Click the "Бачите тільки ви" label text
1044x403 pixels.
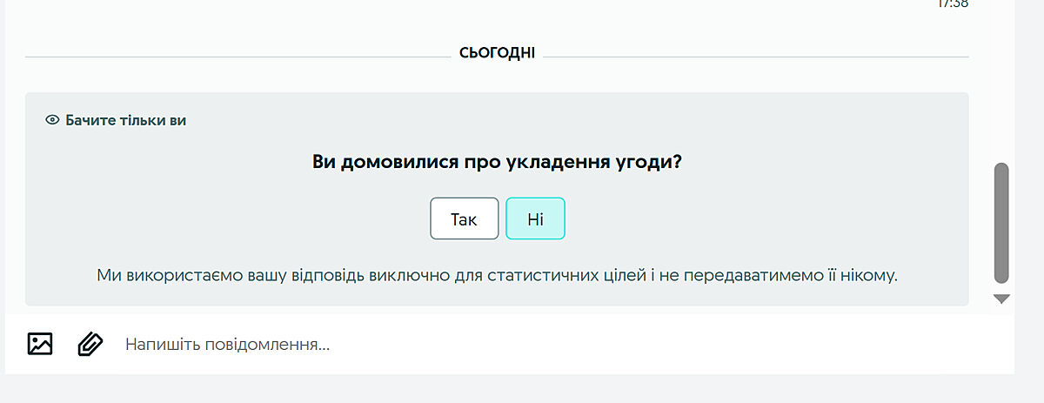pos(126,120)
